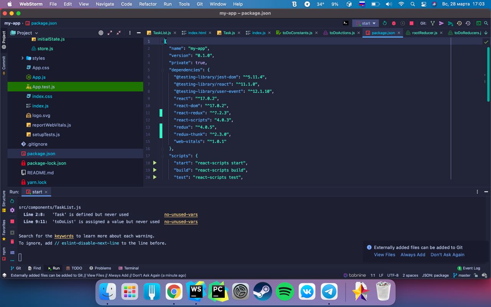Fold the scripts block on line 17

tap(163, 156)
